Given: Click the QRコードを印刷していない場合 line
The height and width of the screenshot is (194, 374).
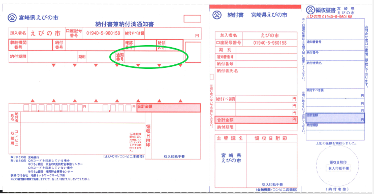Looking at the screenshot, I should [51, 168].
